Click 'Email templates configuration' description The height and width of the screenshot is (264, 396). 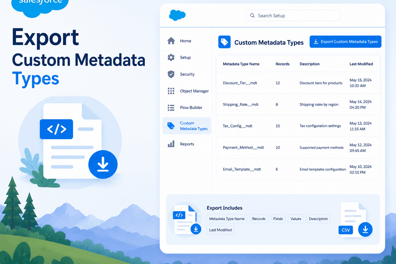coord(323,169)
